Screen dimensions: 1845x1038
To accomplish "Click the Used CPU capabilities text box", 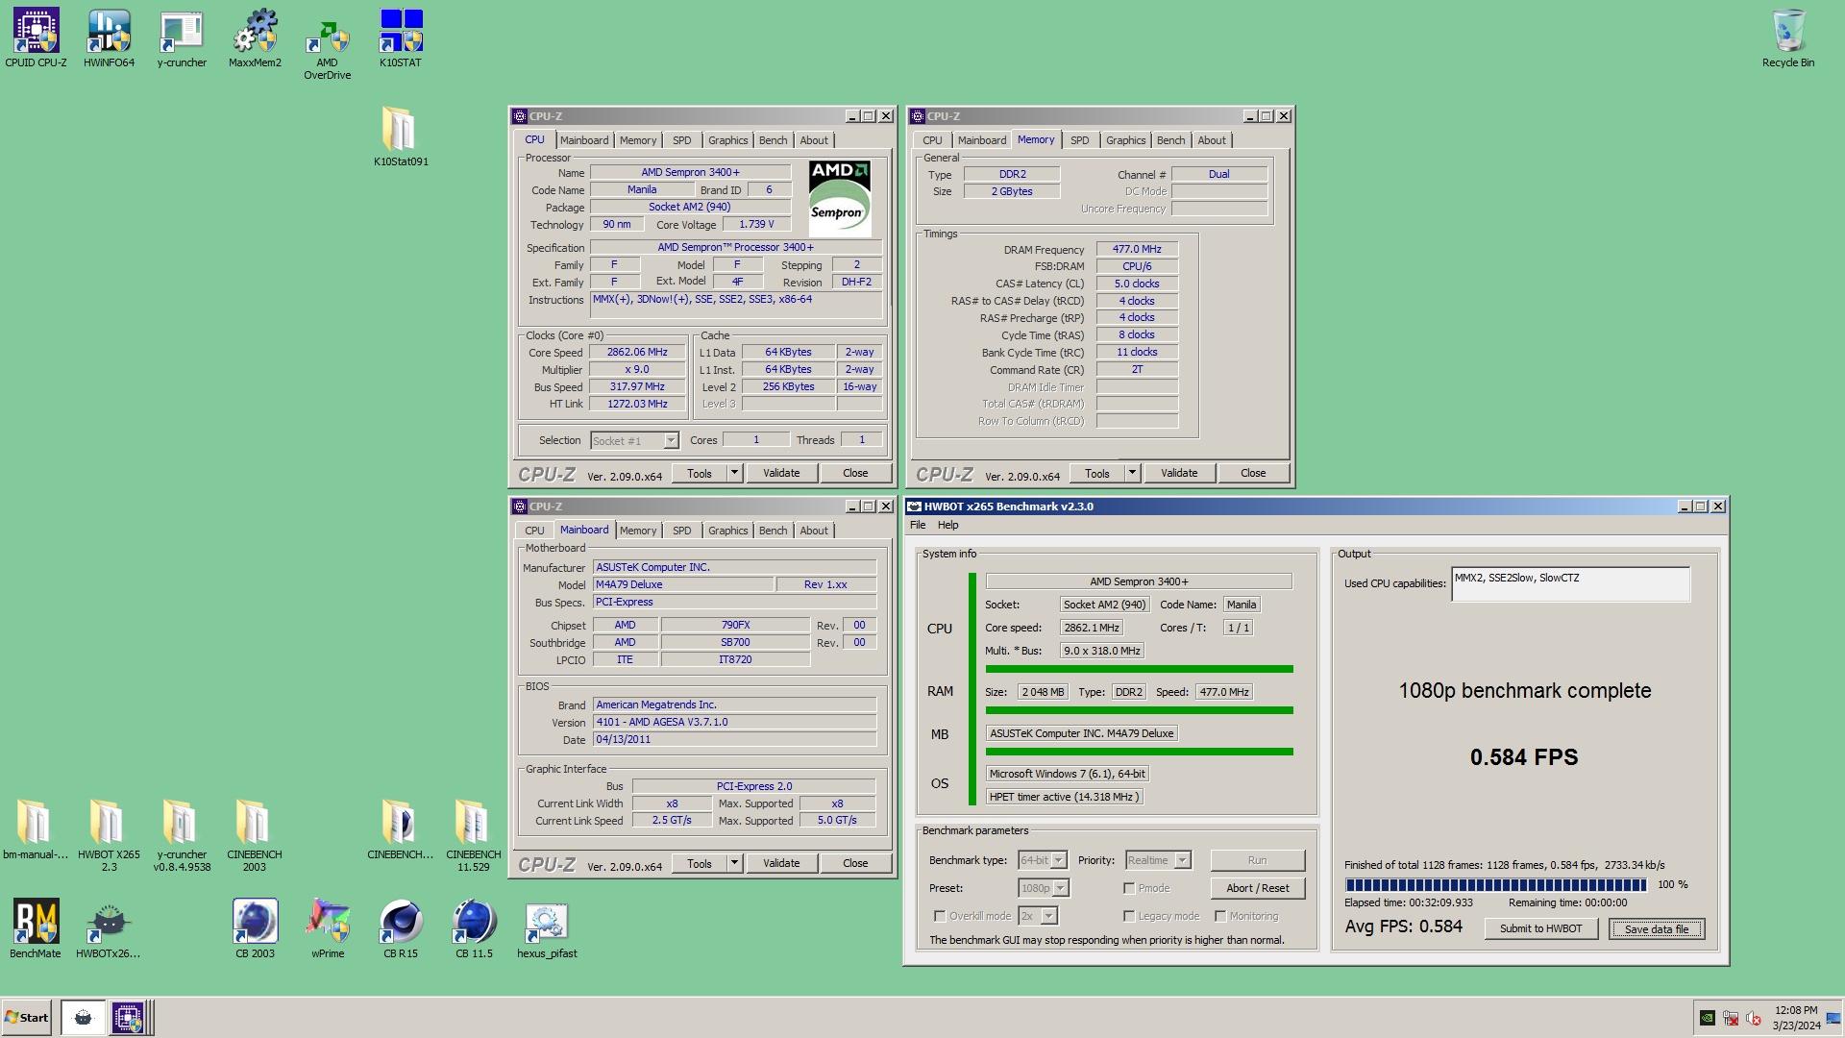I will tap(1569, 584).
